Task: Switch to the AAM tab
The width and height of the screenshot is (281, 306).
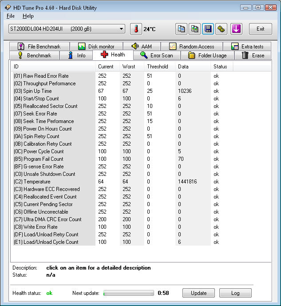Action: point(142,47)
